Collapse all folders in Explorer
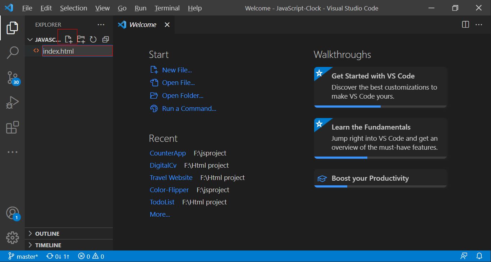491x262 pixels. [106, 39]
